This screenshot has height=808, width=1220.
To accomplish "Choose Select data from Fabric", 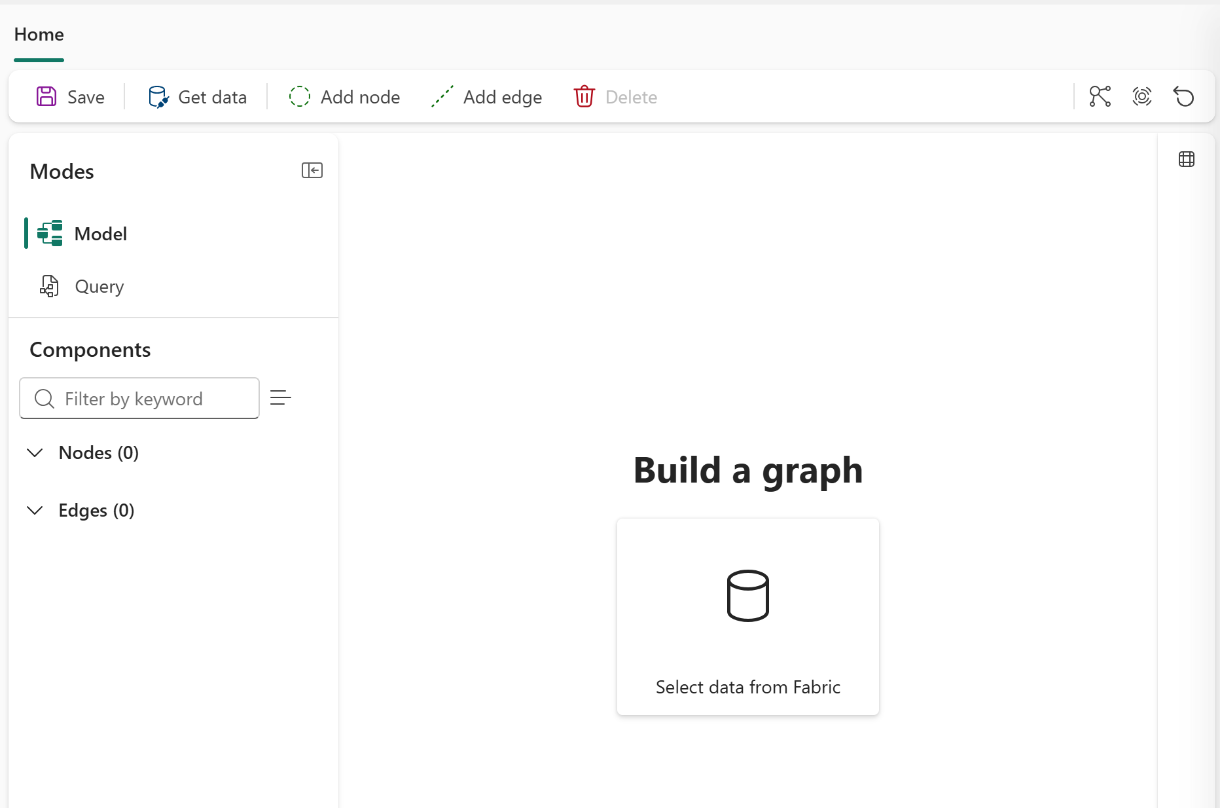I will point(748,617).
